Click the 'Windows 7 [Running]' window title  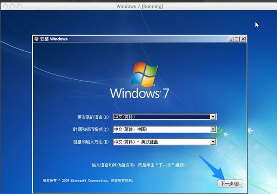pyautogui.click(x=140, y=6)
